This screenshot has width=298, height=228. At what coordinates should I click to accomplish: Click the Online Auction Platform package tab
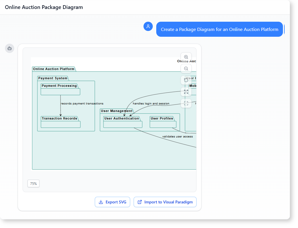(54, 69)
